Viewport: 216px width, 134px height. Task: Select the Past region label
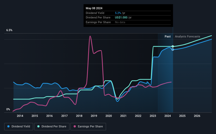(x=168, y=36)
